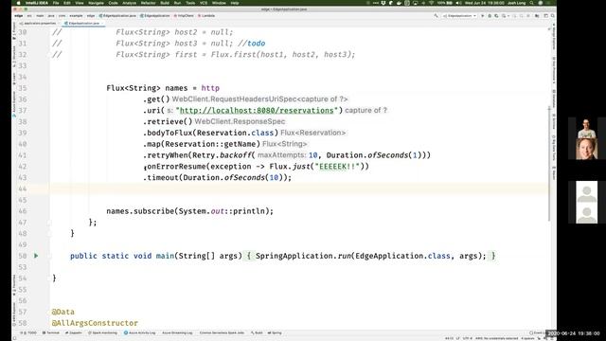Open the View menu
The width and height of the screenshot is (606, 341).
point(80,3)
